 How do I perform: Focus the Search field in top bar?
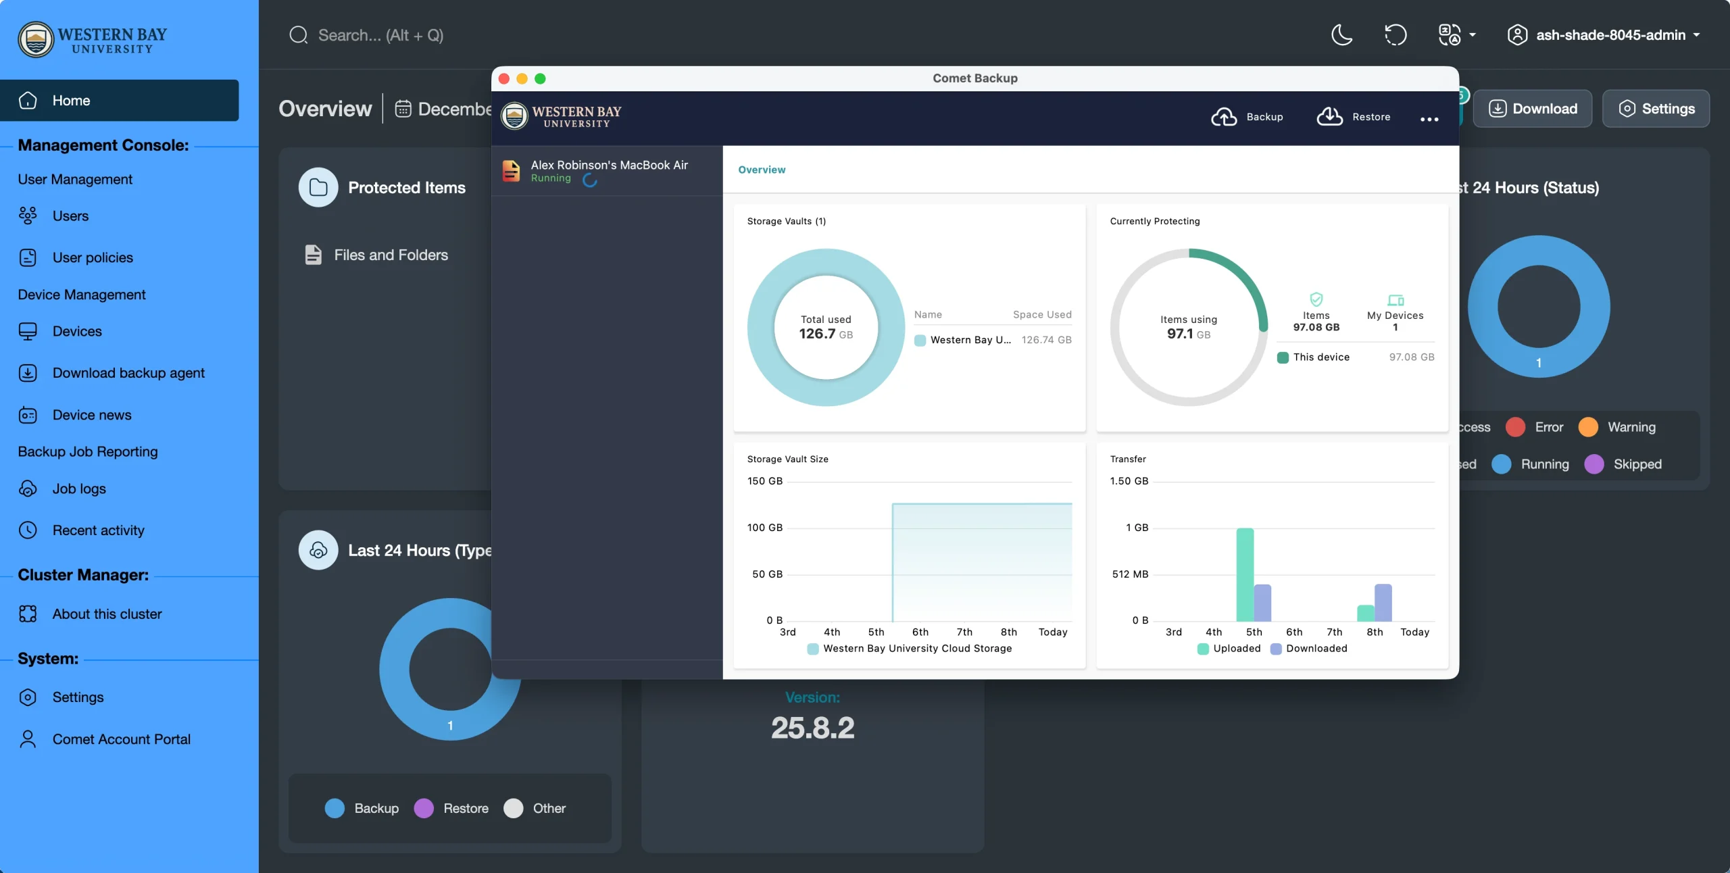tap(380, 34)
